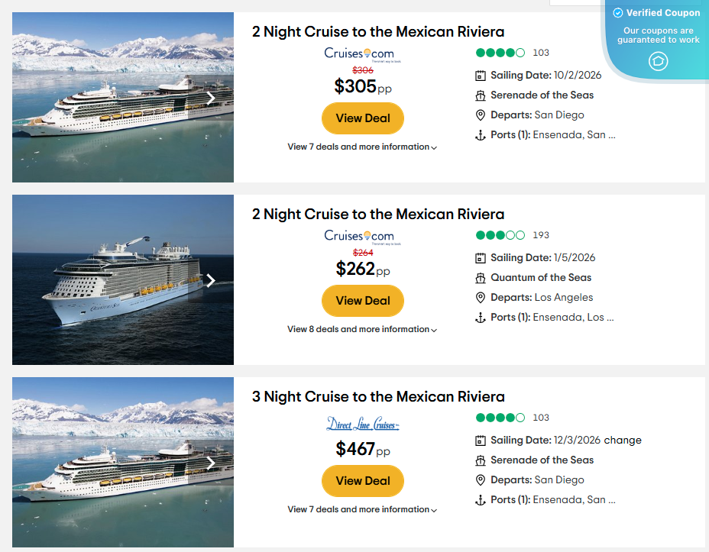The height and width of the screenshot is (552, 709).
Task: Click the three-bubble rating with 193 reviews
Action: tap(500, 235)
